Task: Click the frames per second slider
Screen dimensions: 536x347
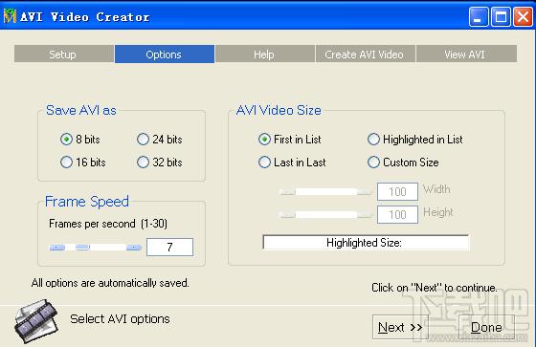Action: point(96,248)
